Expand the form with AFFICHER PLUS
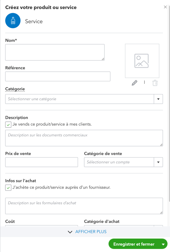The height and width of the screenshot is (252, 170). point(87,232)
